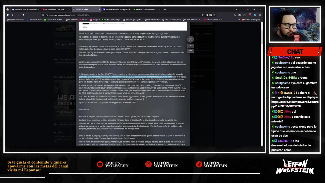Screen dimensions: 325x183
Task: Open the downloads panel icon
Action: [x=234, y=15]
